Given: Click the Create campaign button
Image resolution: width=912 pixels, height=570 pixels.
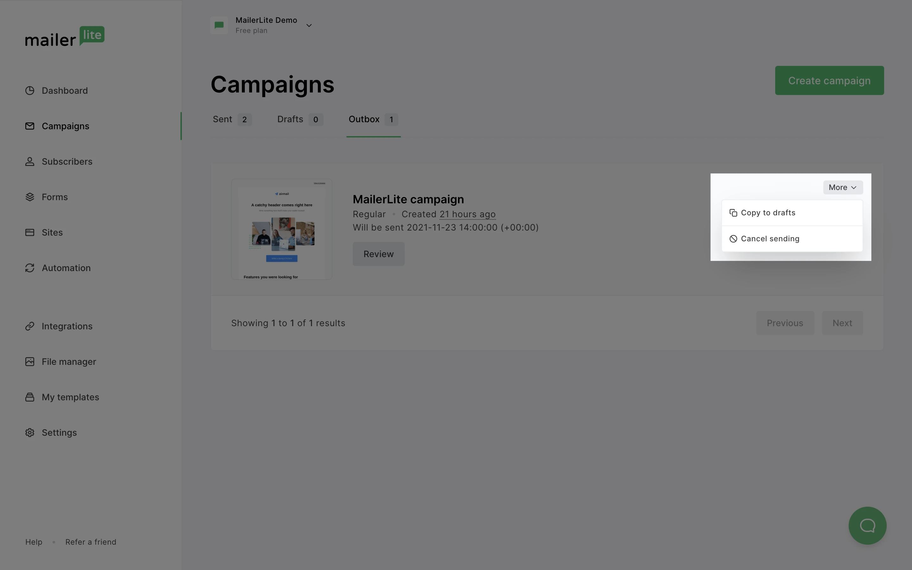Looking at the screenshot, I should [x=829, y=80].
